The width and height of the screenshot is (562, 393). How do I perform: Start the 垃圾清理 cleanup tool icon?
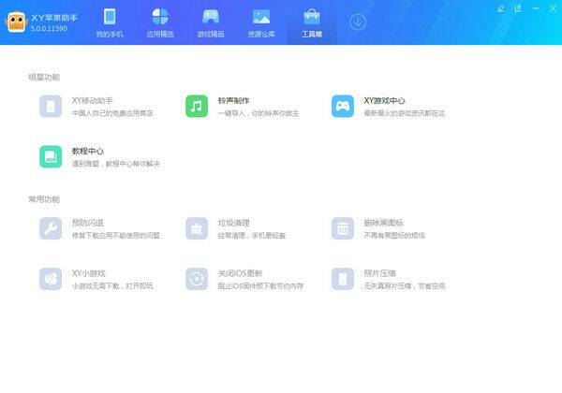[197, 227]
